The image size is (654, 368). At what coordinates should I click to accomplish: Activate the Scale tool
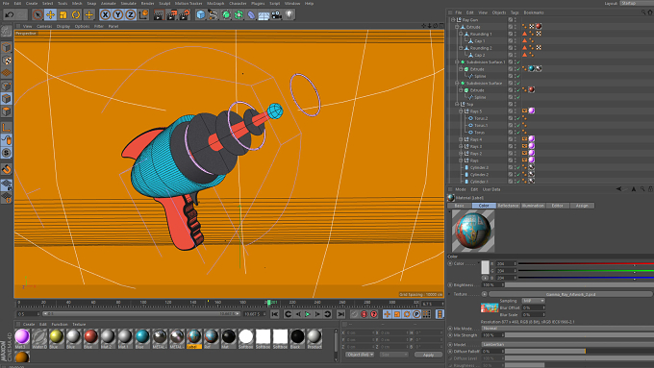(63, 15)
